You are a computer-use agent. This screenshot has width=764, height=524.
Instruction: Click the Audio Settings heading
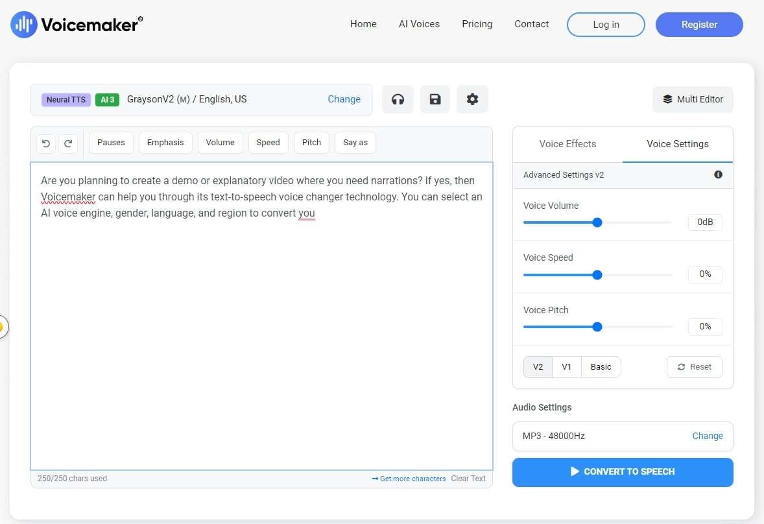pos(542,408)
